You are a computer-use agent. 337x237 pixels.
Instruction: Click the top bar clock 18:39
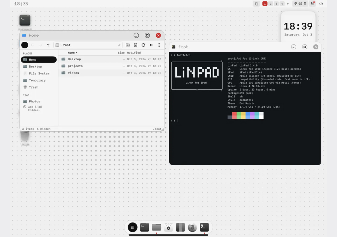pos(21,4)
